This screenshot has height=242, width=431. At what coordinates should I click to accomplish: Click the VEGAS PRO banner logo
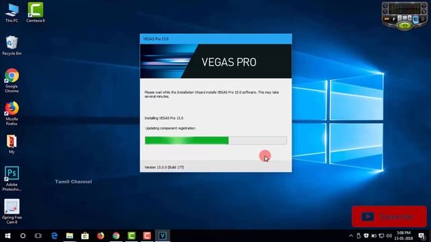click(229, 62)
